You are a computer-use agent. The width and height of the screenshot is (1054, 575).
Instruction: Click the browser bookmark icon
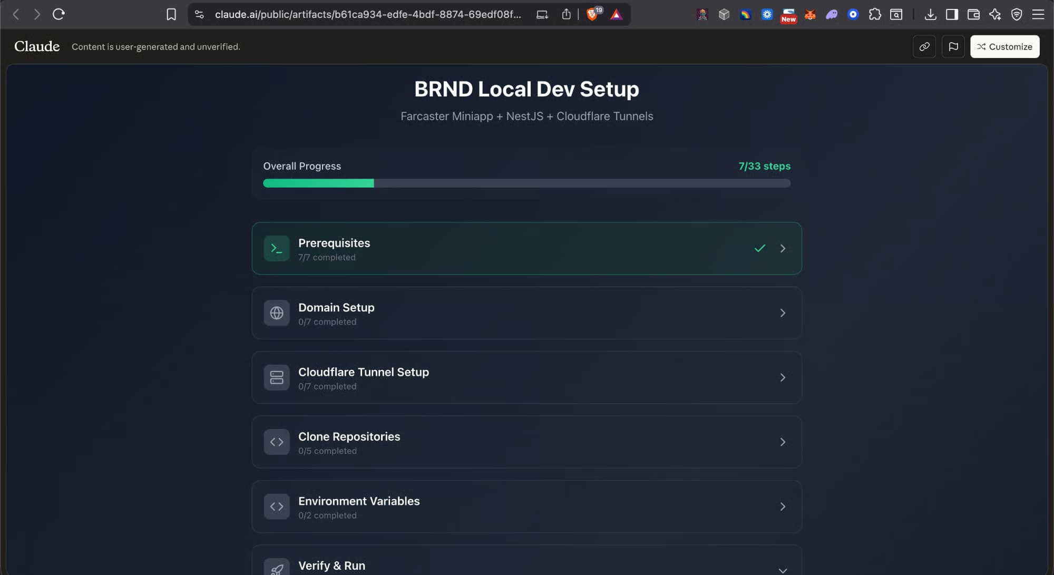[x=171, y=14]
